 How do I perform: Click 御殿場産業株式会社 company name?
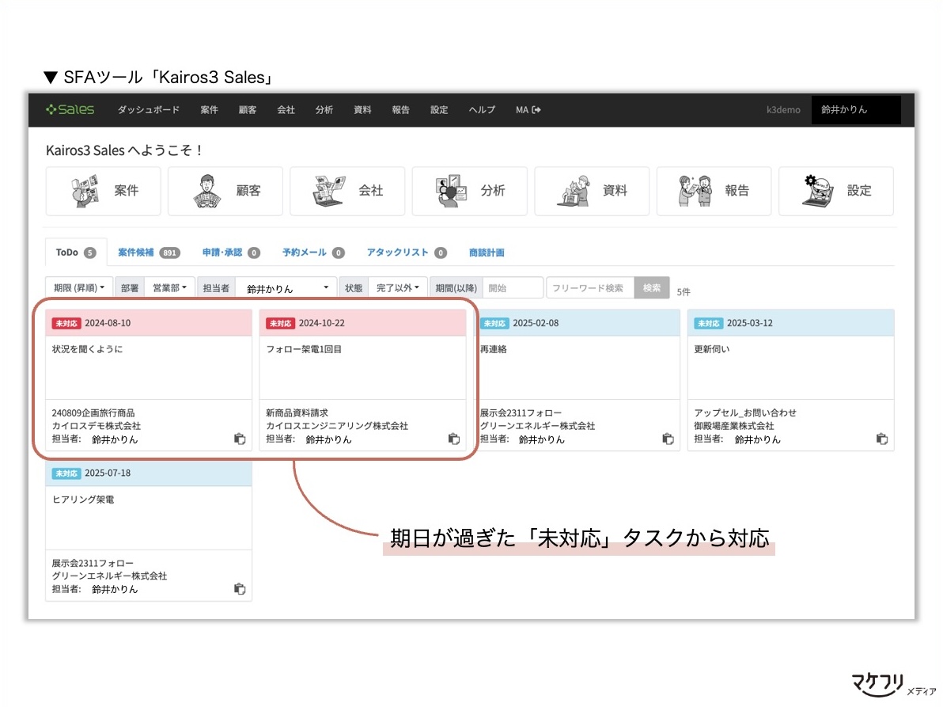click(x=733, y=425)
